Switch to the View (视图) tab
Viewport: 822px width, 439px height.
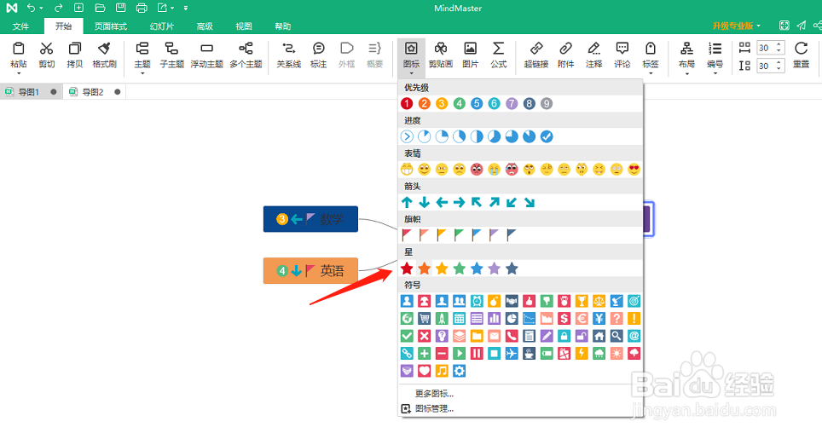coord(243,26)
